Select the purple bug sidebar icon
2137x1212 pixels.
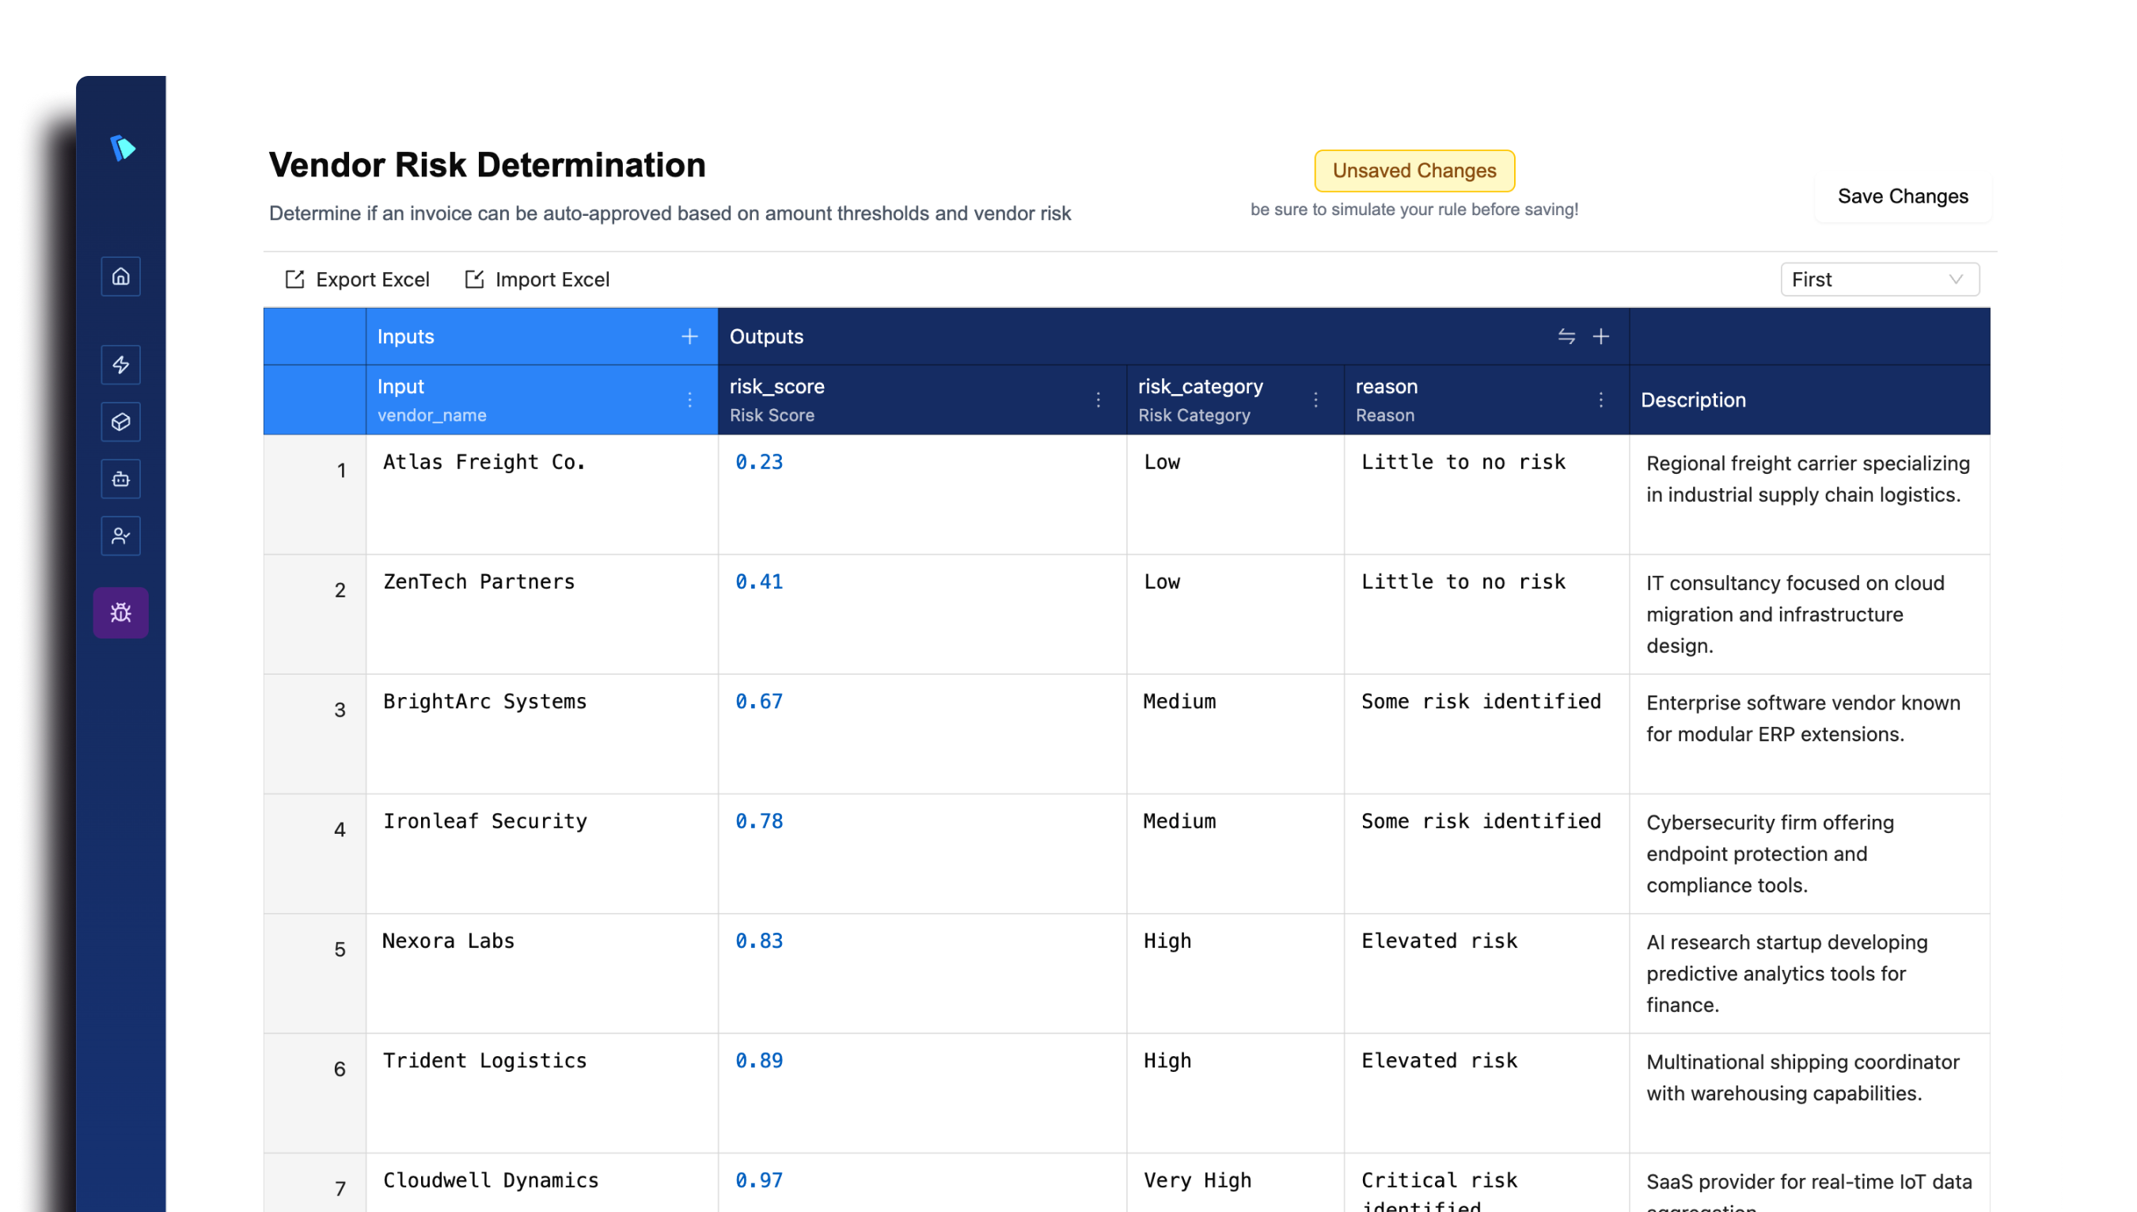click(x=121, y=612)
